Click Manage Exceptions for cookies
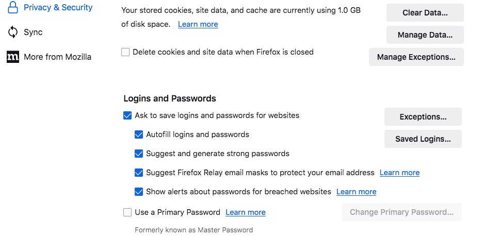This screenshot has height=236, width=483. tap(416, 57)
